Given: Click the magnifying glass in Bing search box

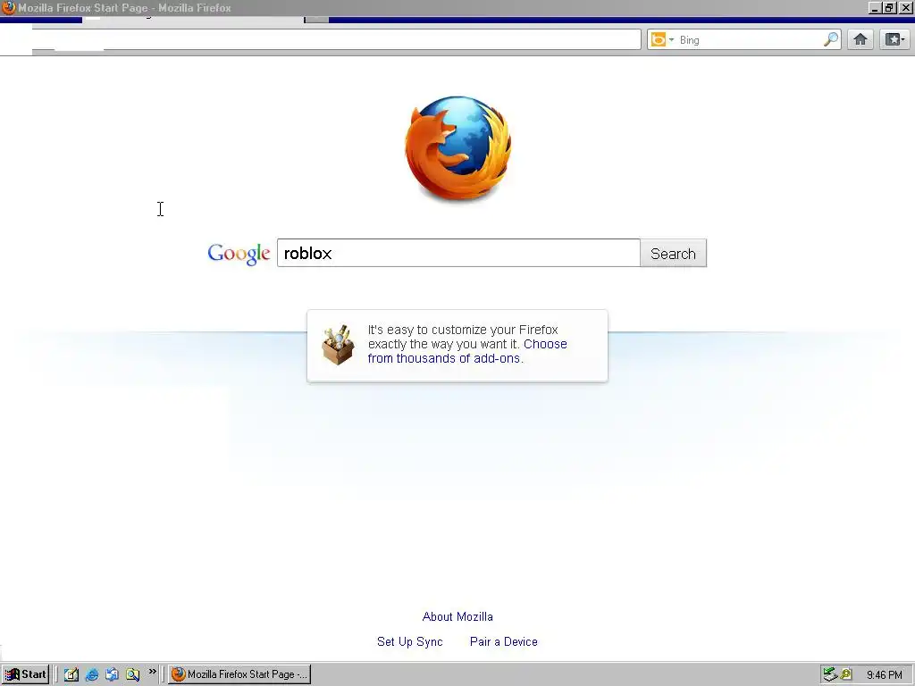Looking at the screenshot, I should coord(830,39).
